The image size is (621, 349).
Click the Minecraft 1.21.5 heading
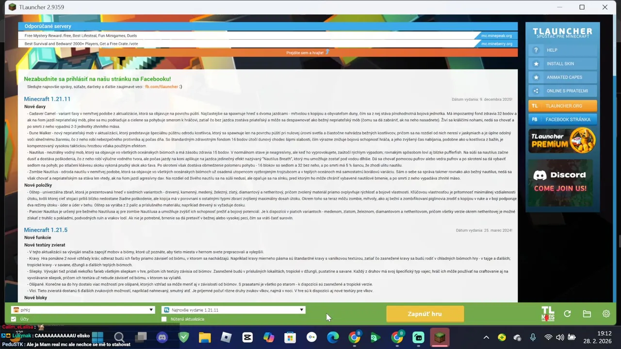click(46, 230)
